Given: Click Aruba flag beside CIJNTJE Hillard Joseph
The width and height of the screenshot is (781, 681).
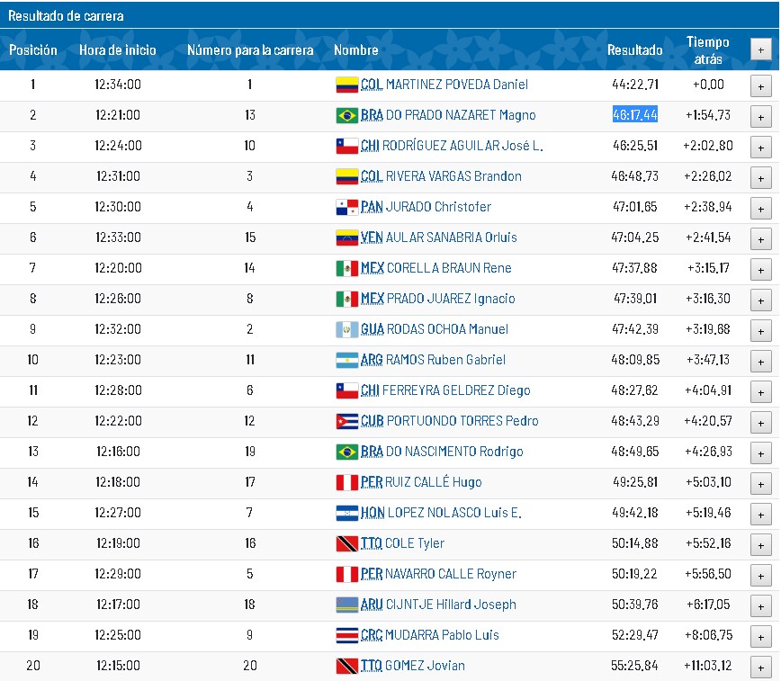Looking at the screenshot, I should pyautogui.click(x=346, y=605).
